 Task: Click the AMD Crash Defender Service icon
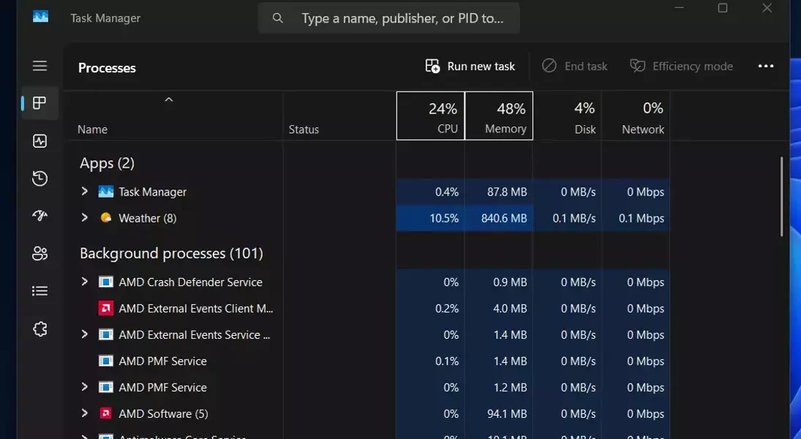[106, 282]
